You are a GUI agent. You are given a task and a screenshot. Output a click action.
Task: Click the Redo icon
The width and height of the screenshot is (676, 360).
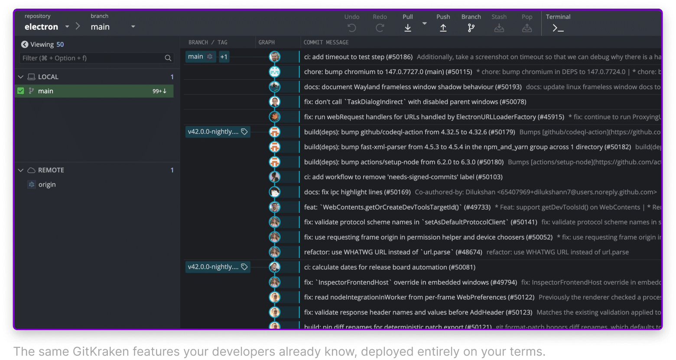click(x=380, y=28)
